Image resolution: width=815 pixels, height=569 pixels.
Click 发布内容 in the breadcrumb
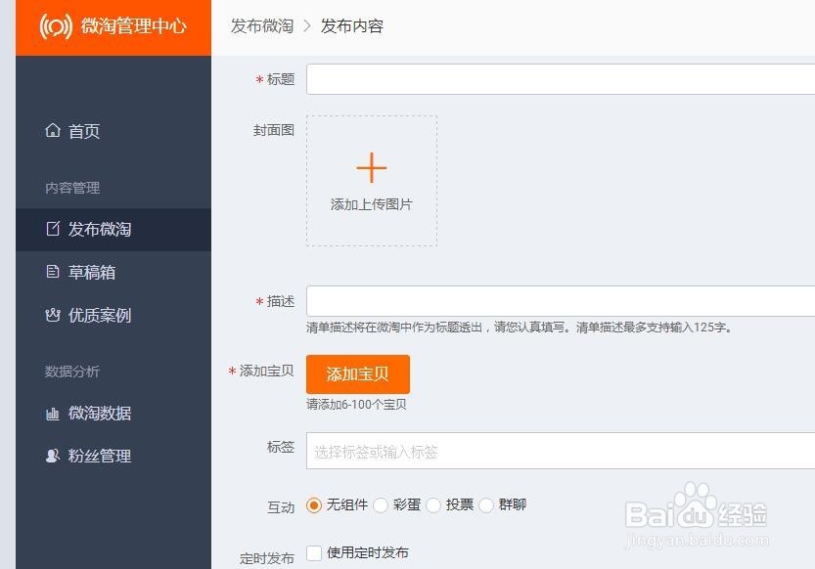352,26
